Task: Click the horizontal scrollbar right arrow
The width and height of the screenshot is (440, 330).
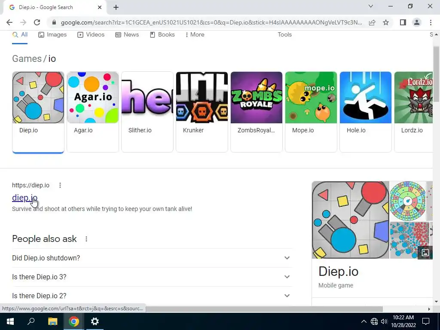Action: pyautogui.click(x=429, y=309)
